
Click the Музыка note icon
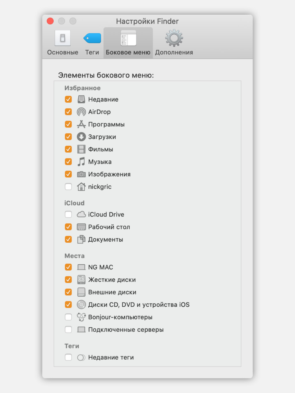pyautogui.click(x=81, y=162)
